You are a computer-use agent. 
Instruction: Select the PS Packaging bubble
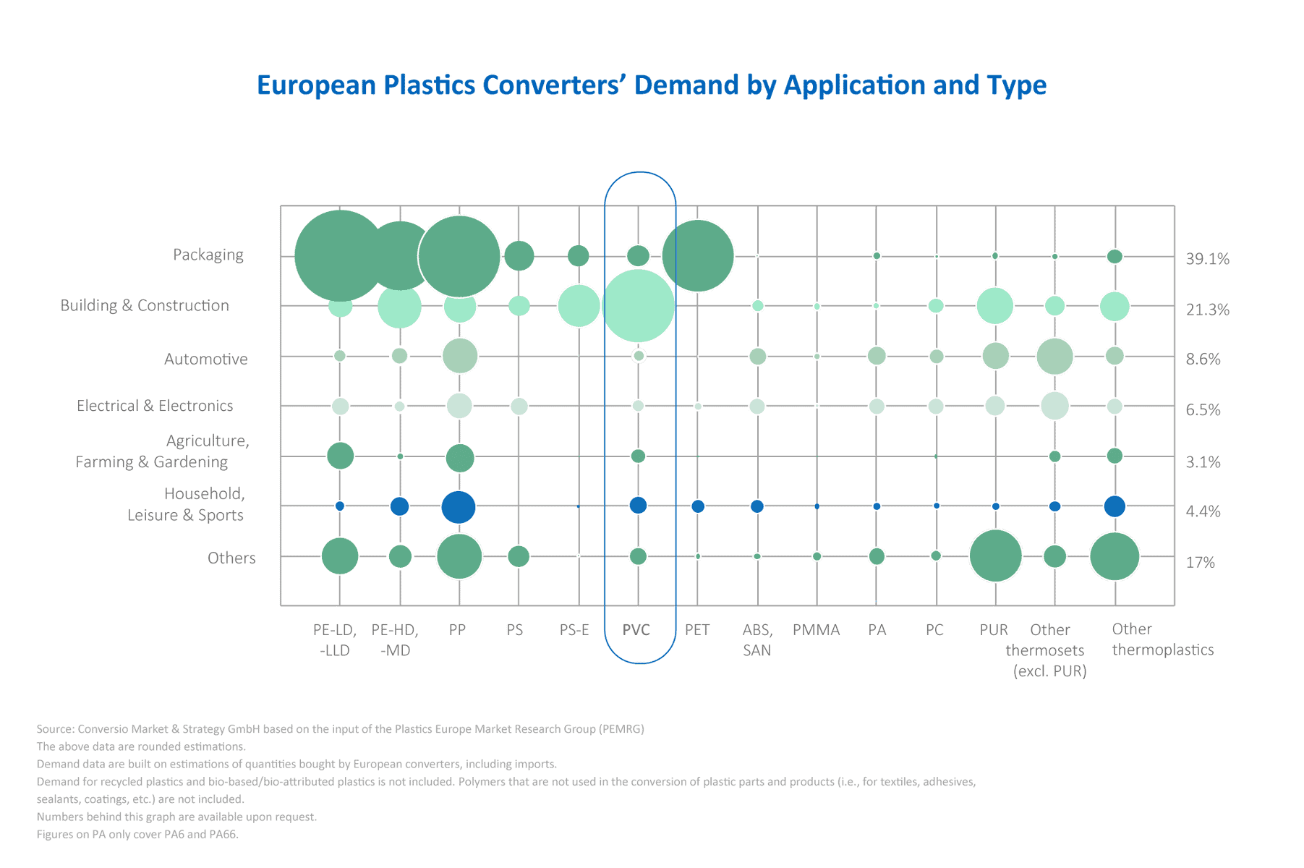click(x=519, y=255)
